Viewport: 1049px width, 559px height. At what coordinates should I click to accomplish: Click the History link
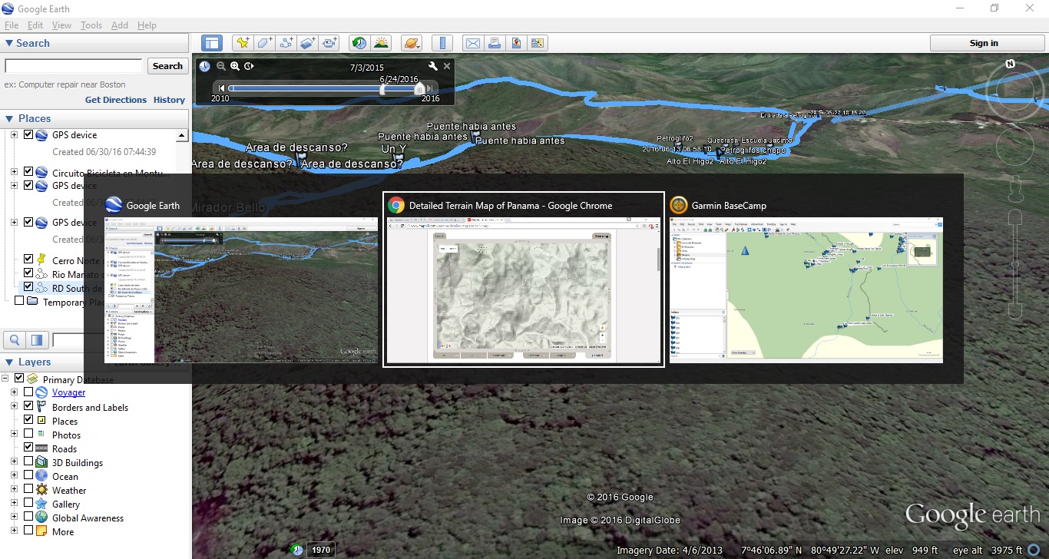coord(169,100)
